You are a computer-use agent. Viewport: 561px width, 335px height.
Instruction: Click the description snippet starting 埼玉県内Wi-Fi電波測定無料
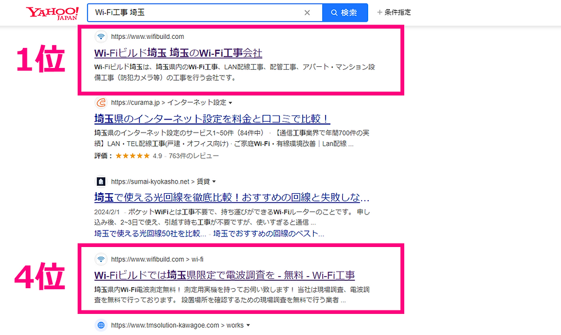coord(232,294)
